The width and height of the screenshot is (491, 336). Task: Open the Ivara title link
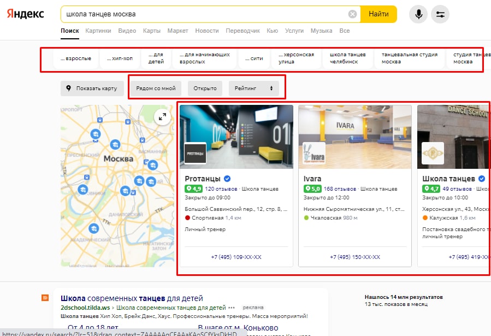[312, 179]
